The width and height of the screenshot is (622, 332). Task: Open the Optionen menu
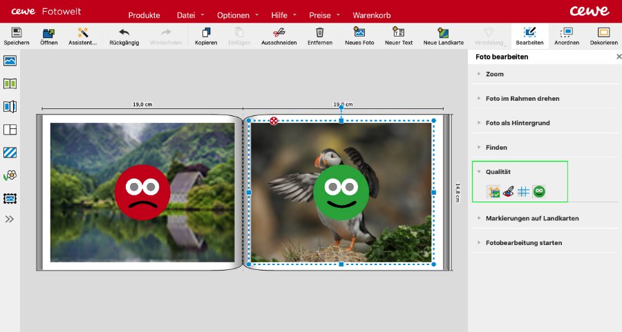[x=233, y=14]
